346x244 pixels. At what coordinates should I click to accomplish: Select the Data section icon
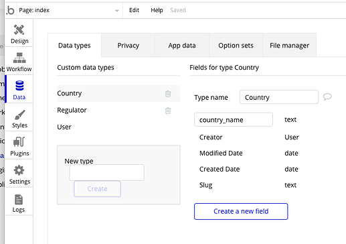click(19, 86)
